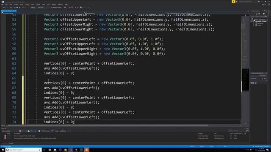271x152 pixels.
Task: Close the open document tab
Action: 15,11
